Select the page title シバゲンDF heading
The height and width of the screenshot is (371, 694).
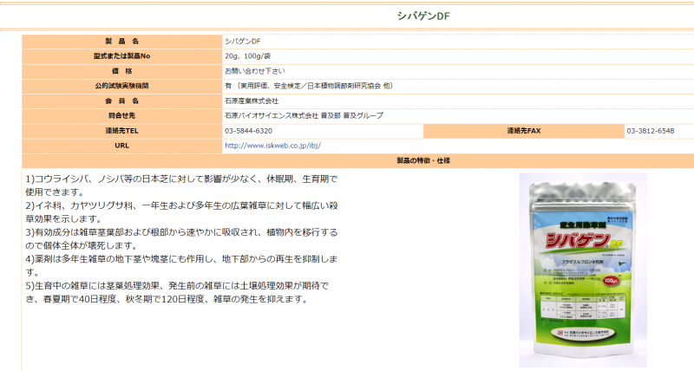pyautogui.click(x=423, y=16)
